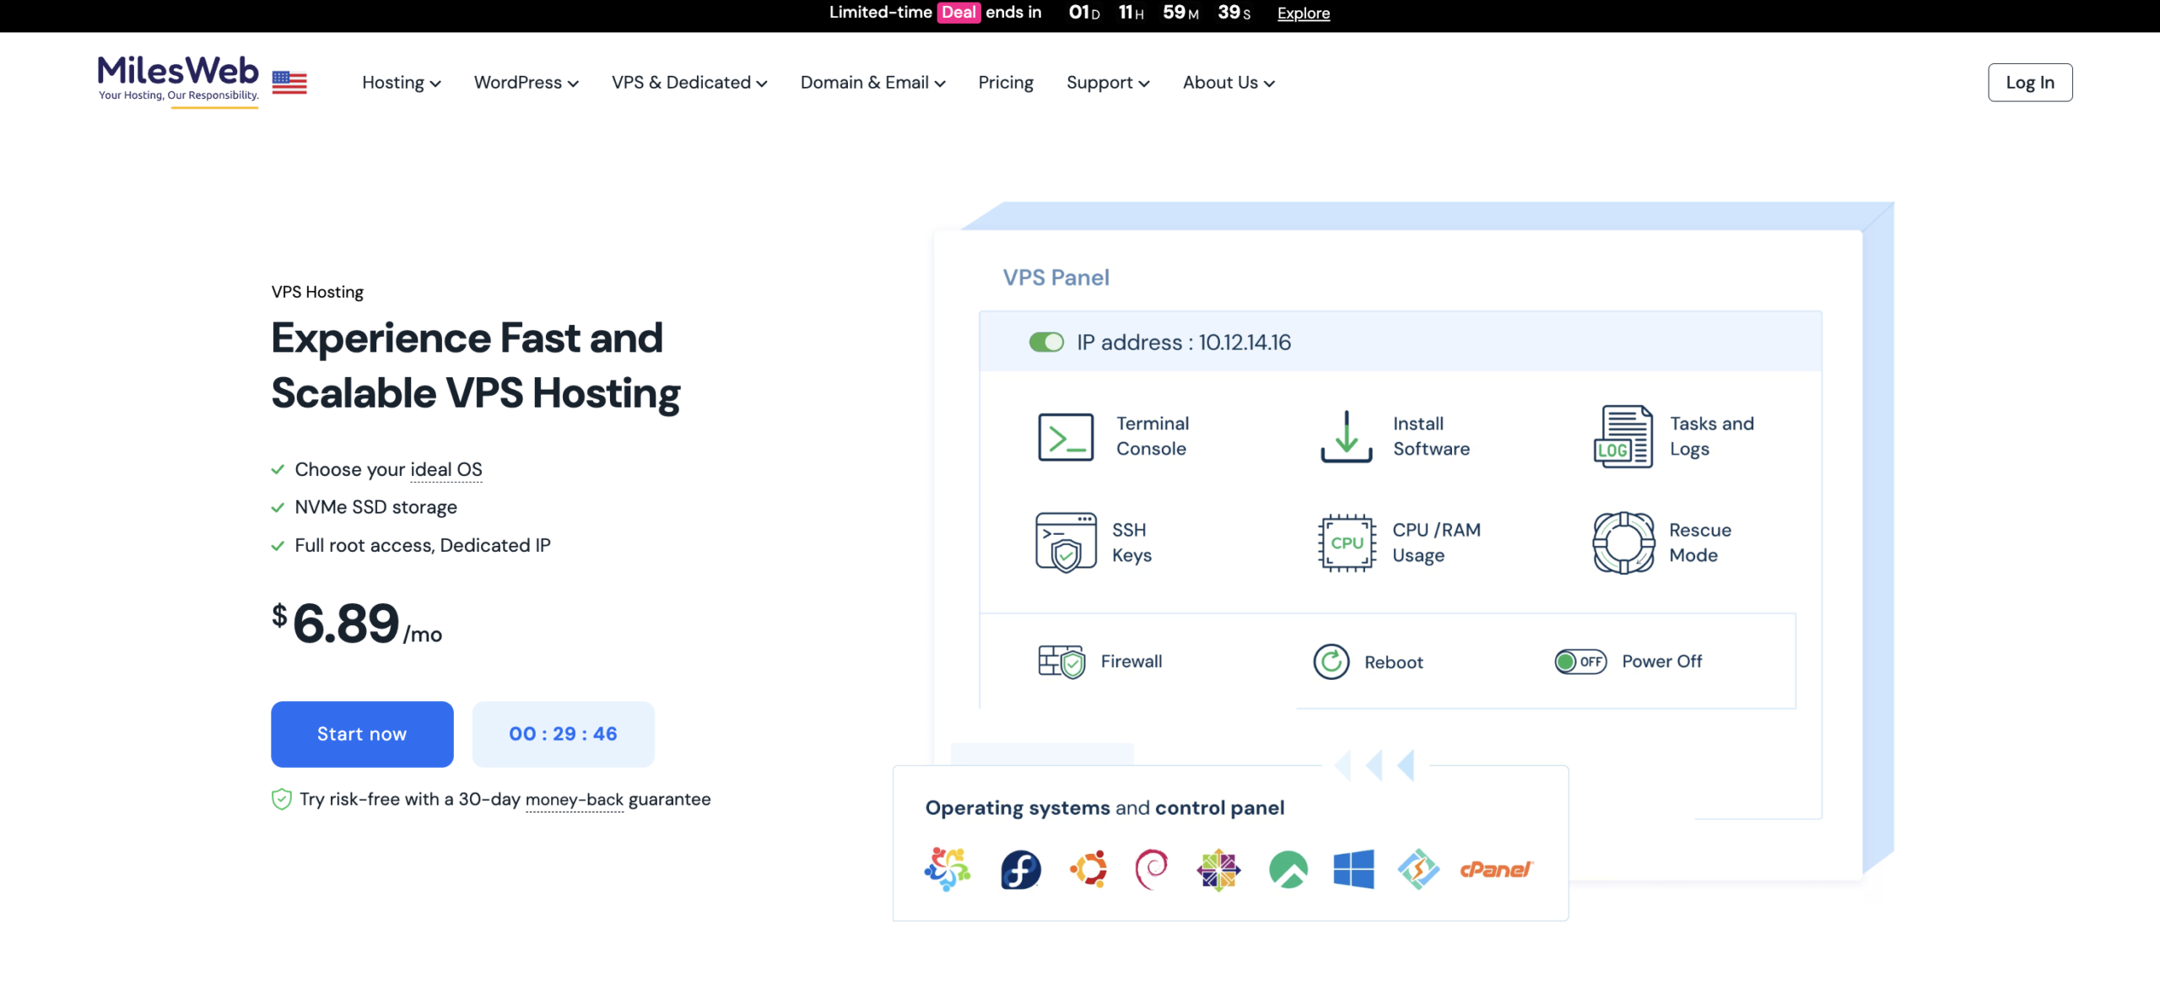Expand the VPS & Dedicated dropdown

pos(688,83)
